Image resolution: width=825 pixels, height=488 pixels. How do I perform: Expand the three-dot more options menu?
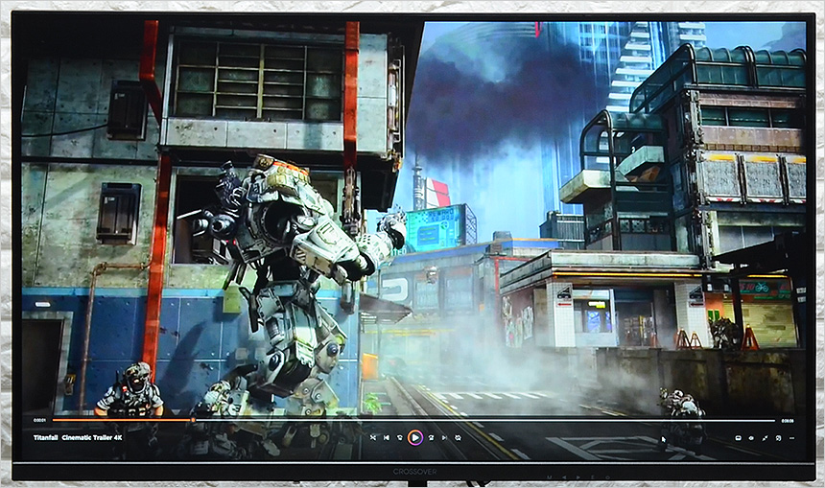pos(791,437)
